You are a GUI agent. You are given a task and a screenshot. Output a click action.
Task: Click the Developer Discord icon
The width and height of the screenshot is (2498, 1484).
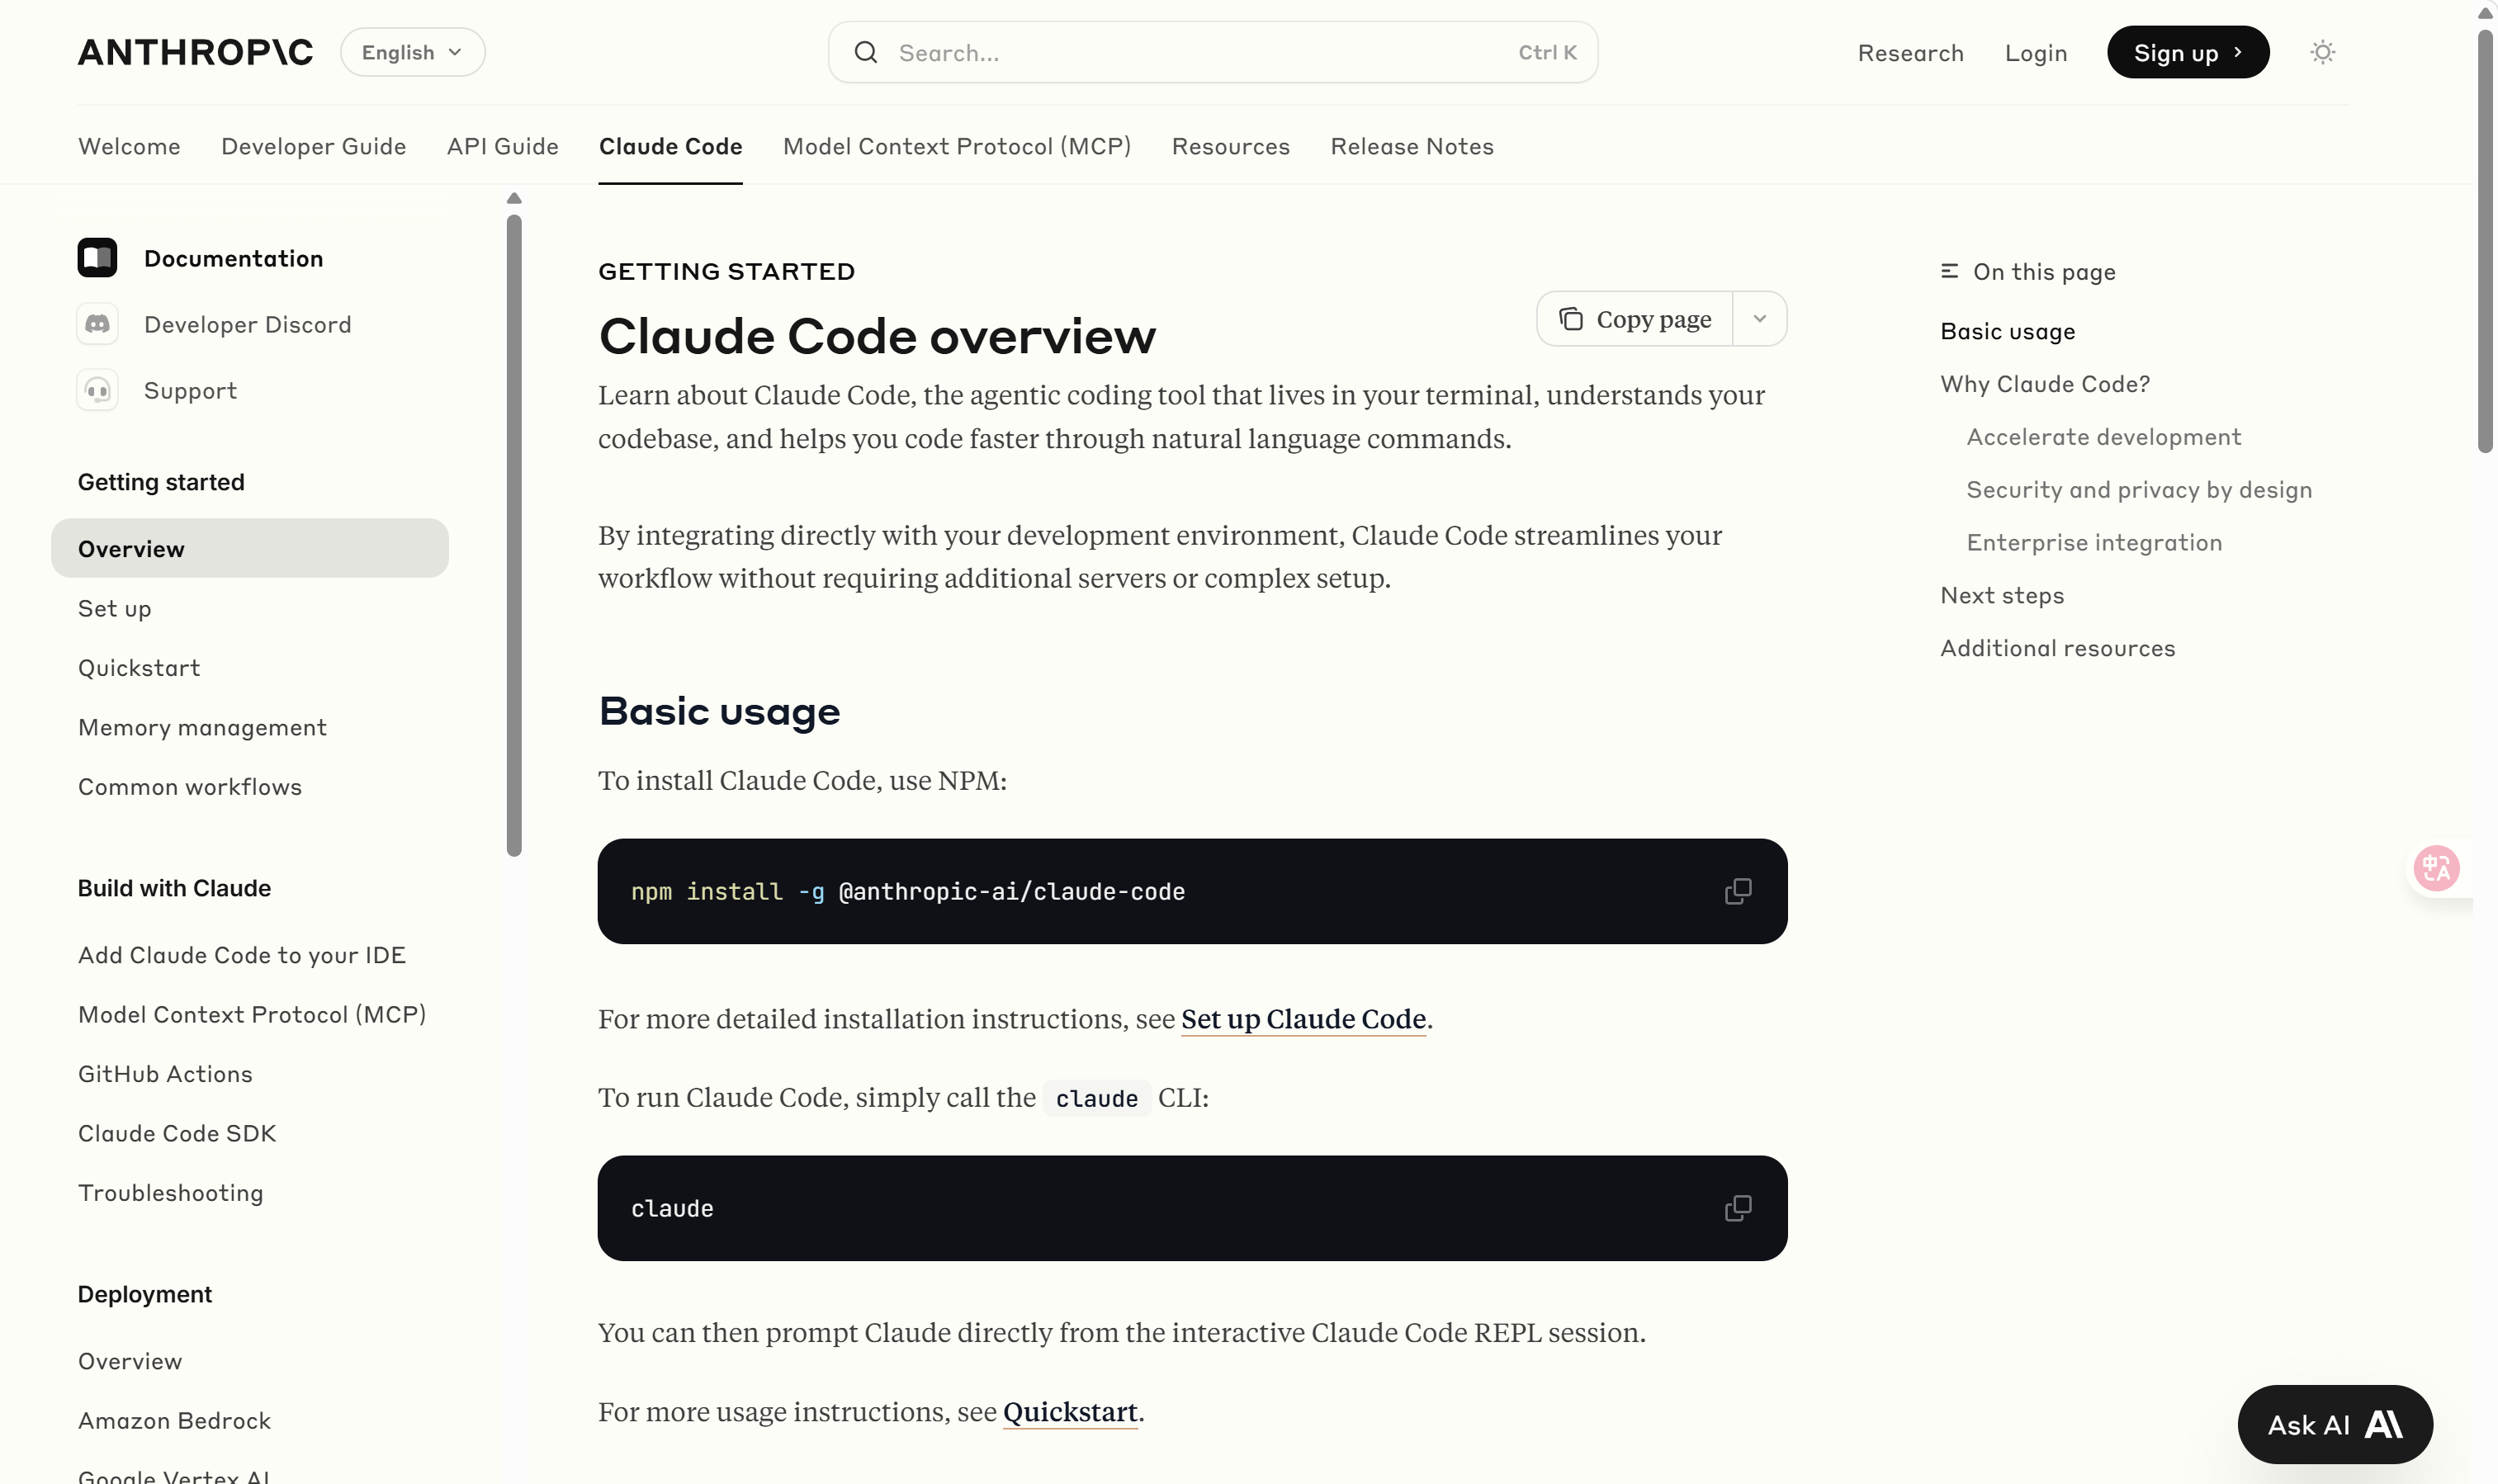[x=97, y=324]
